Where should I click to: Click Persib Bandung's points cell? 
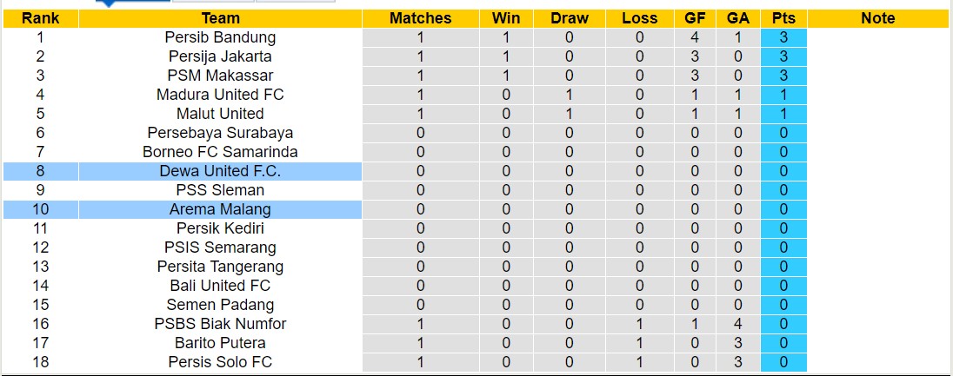(783, 37)
